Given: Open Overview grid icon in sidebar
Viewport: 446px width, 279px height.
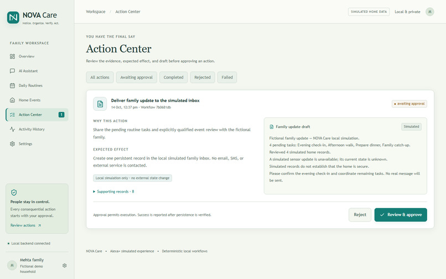Looking at the screenshot, I should tap(12, 56).
